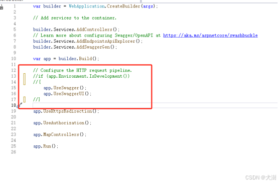Screen dimensions: 278x183
Task: Click app.UseSwagger() on line 15
Action: coord(65,88)
